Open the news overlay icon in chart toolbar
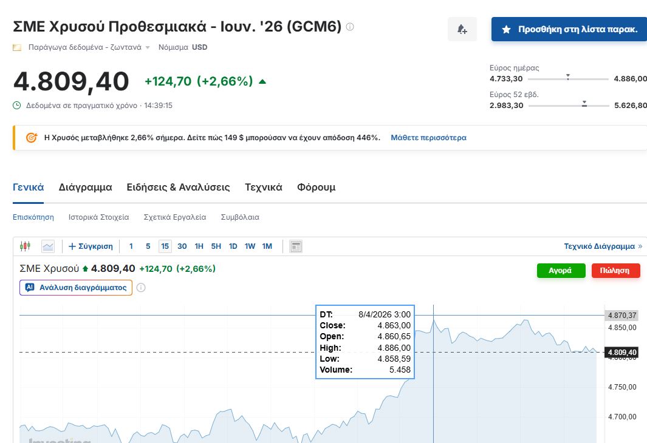Screen dimensions: 647x443 pyautogui.click(x=296, y=246)
